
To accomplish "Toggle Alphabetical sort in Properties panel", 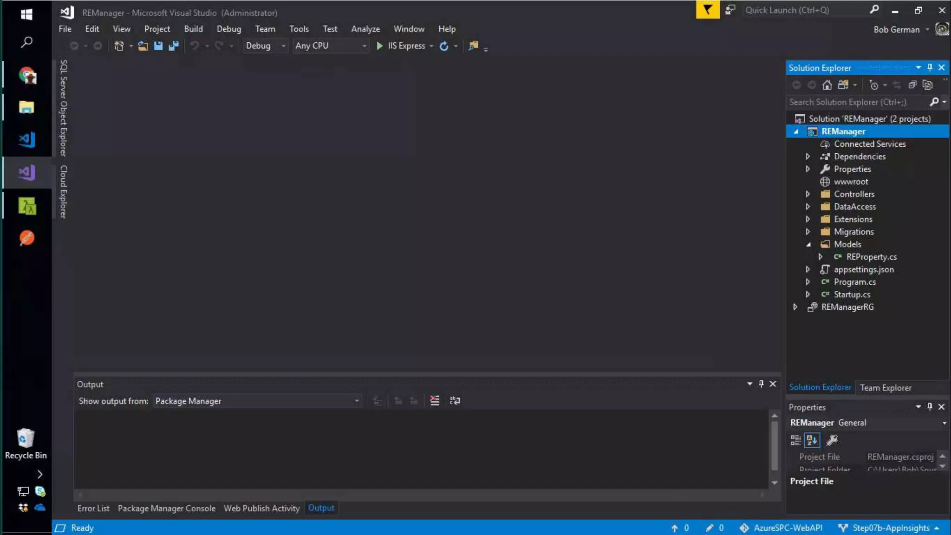I will (x=812, y=440).
